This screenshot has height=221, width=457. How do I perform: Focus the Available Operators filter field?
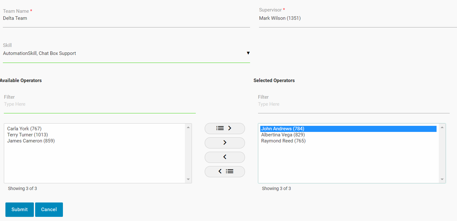pos(99,104)
